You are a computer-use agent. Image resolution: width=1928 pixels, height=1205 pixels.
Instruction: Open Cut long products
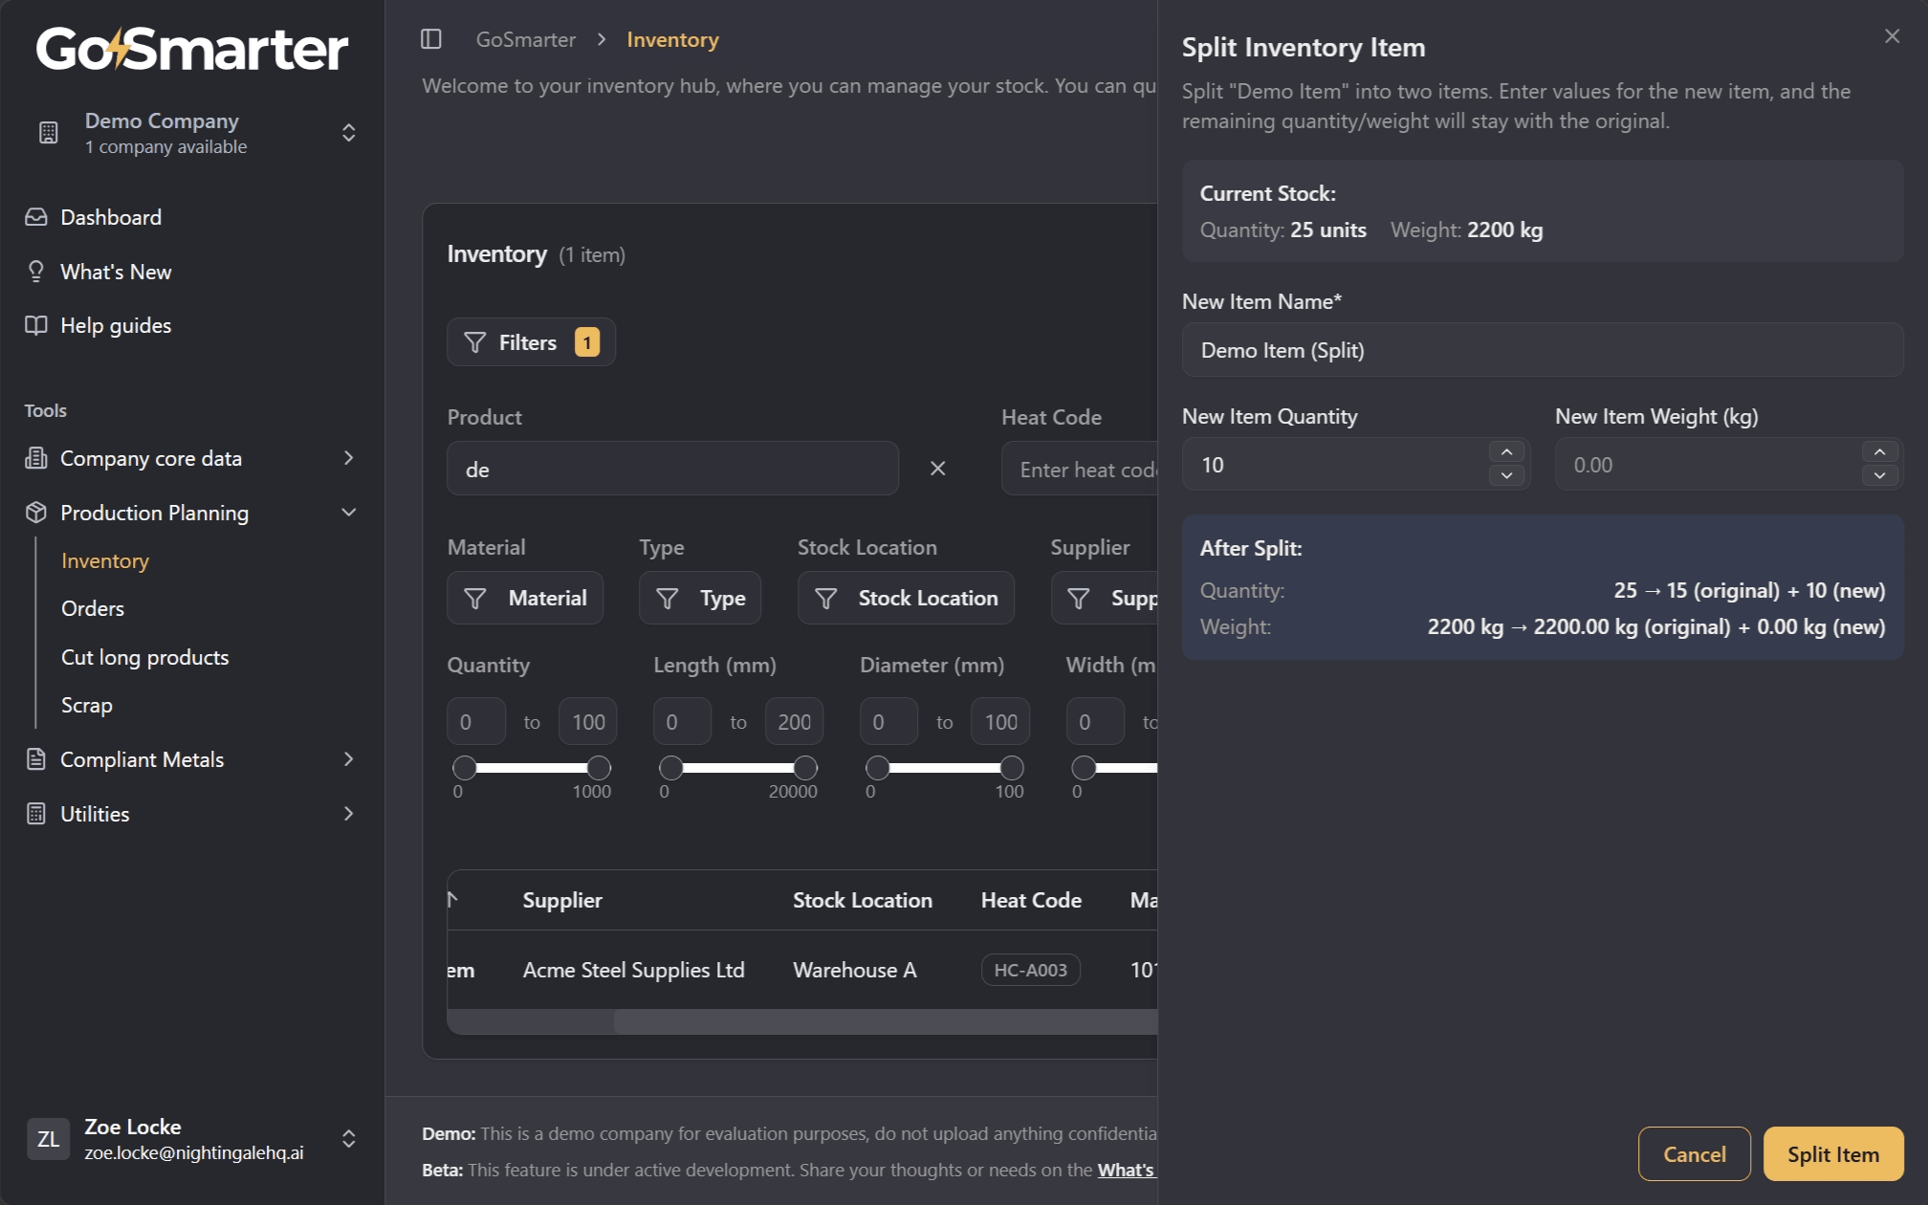145,657
